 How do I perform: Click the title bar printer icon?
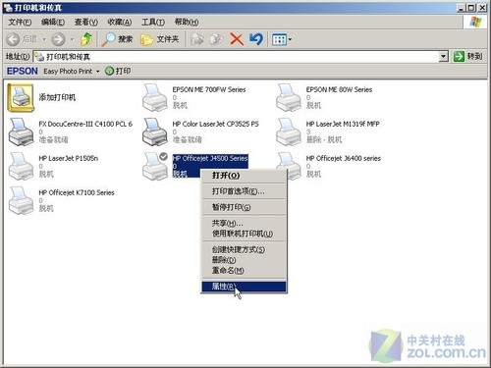[8, 8]
